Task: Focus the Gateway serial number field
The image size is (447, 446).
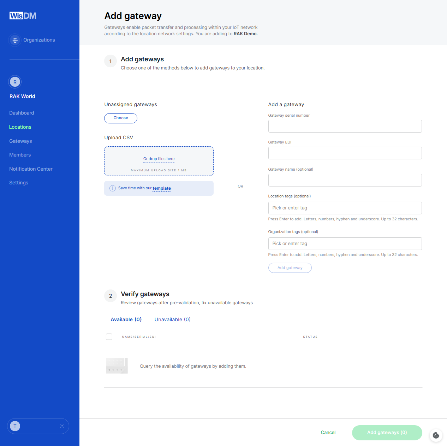Action: [x=345, y=126]
